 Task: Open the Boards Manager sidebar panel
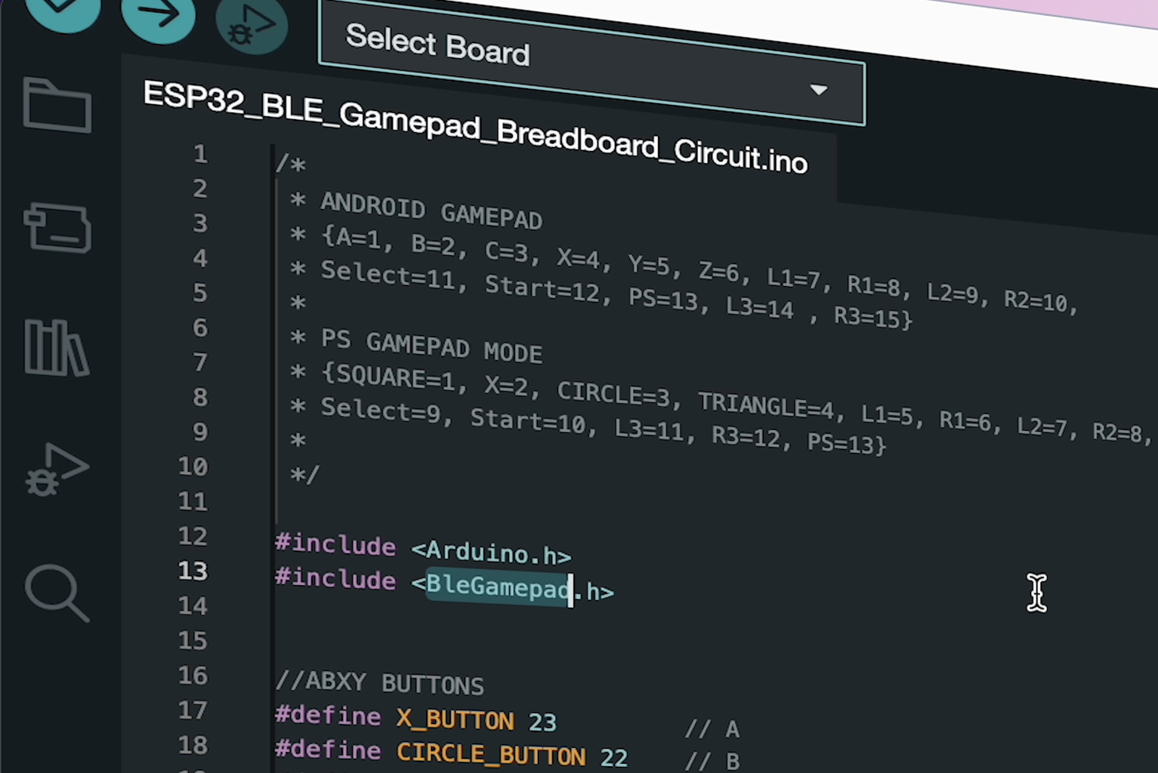tap(57, 226)
